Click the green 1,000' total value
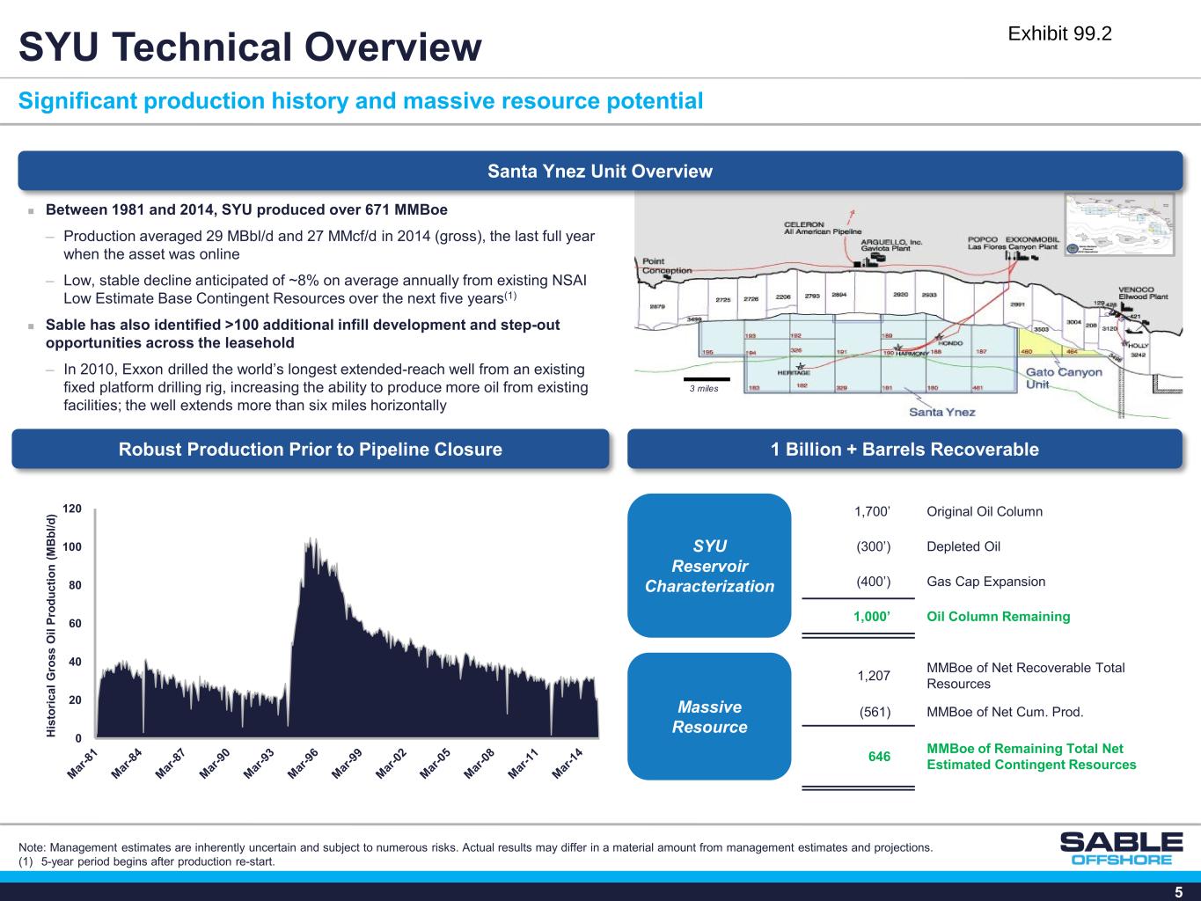 click(872, 616)
